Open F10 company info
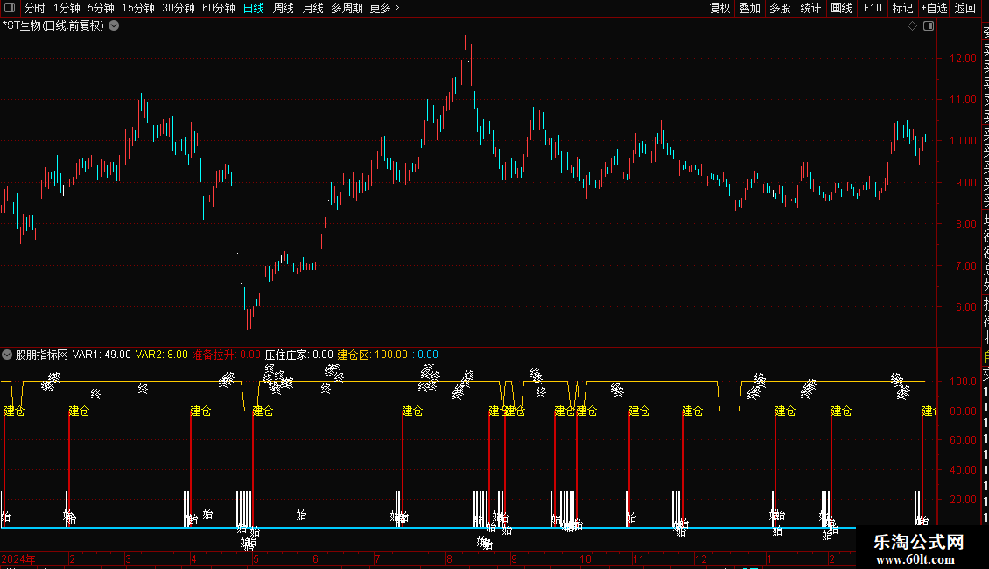 (873, 8)
